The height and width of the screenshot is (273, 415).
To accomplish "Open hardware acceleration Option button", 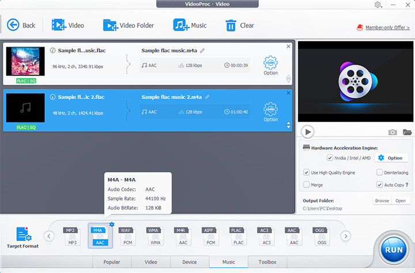I will pos(390,158).
